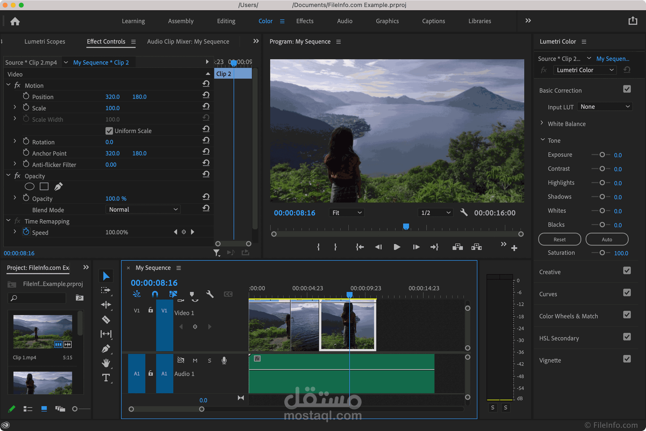This screenshot has height=431, width=646.
Task: Open the Input LUT dropdown
Action: pos(605,107)
